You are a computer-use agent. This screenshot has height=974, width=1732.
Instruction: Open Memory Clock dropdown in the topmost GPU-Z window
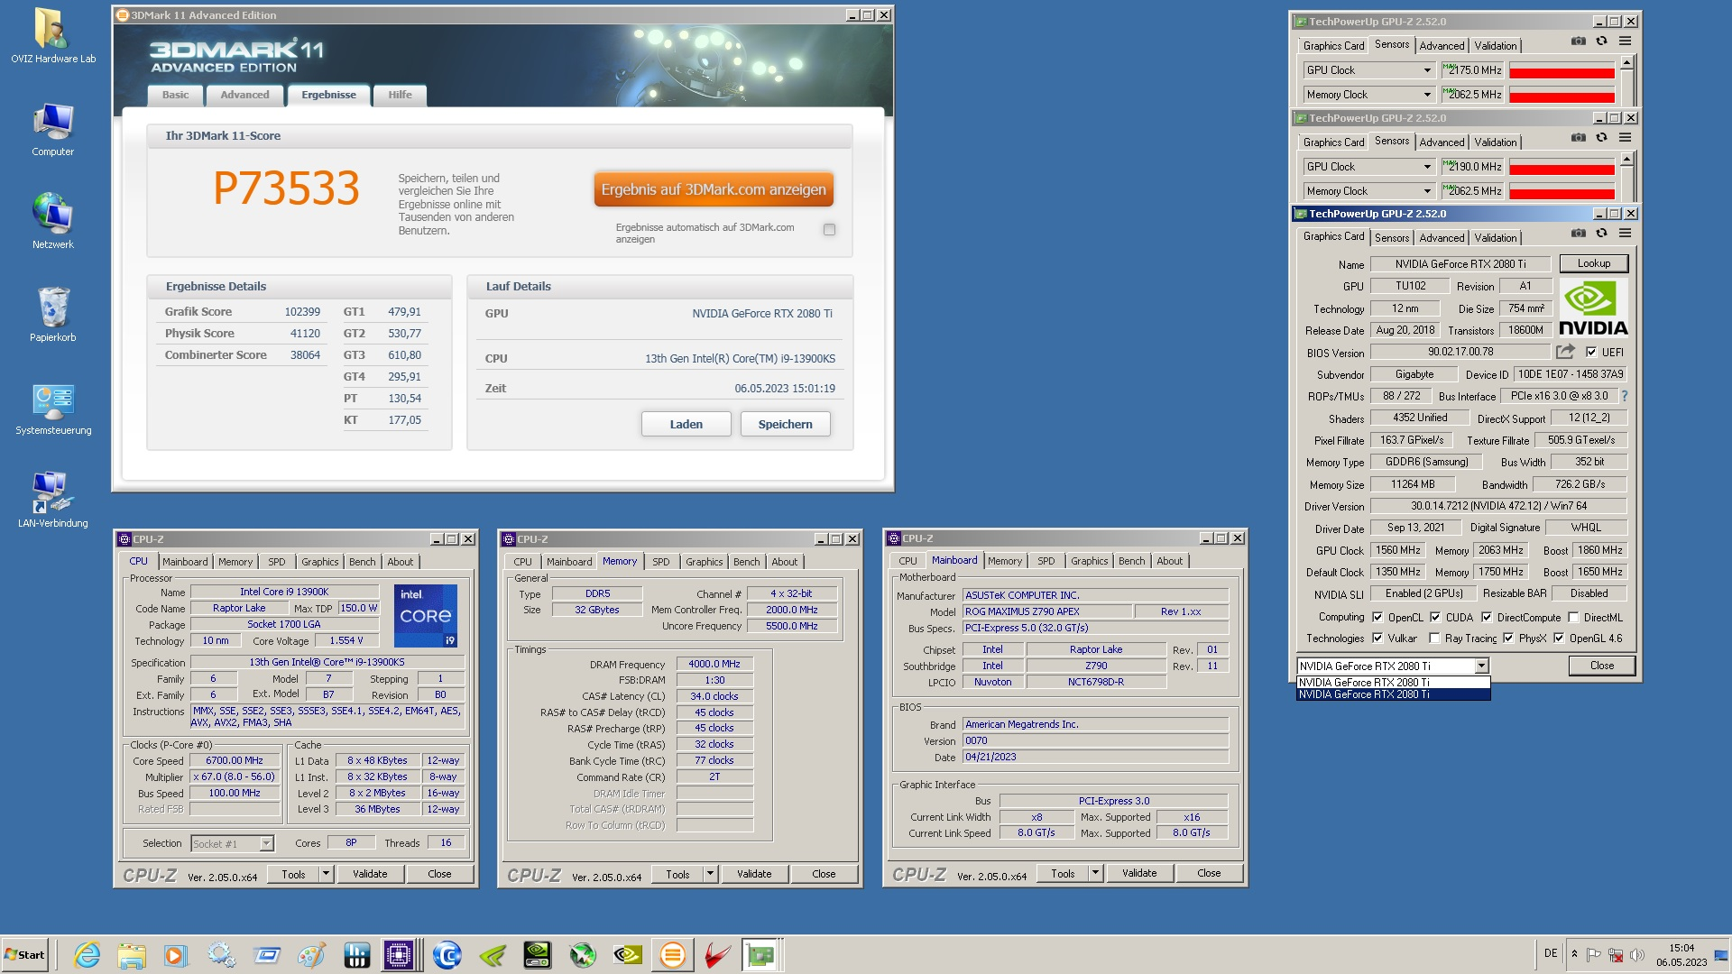(1427, 95)
